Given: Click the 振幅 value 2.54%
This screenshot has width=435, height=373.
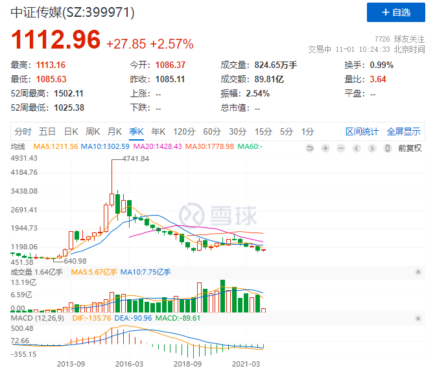Looking at the screenshot, I should pos(258,93).
